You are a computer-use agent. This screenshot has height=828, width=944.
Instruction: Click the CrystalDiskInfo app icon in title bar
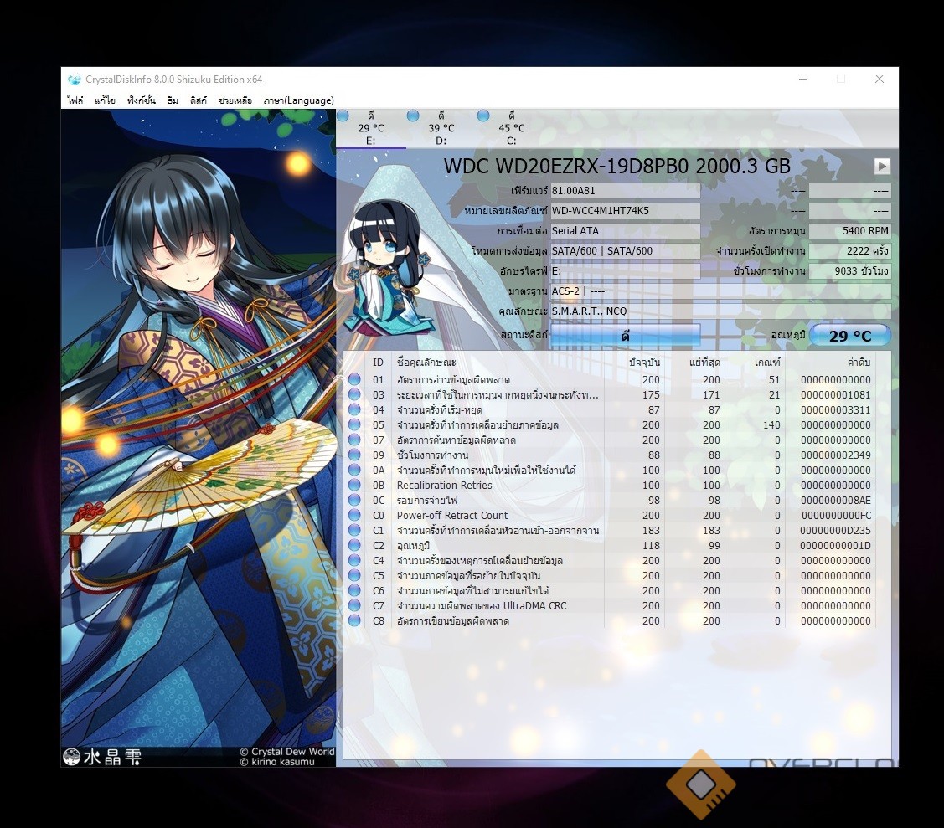click(x=74, y=80)
